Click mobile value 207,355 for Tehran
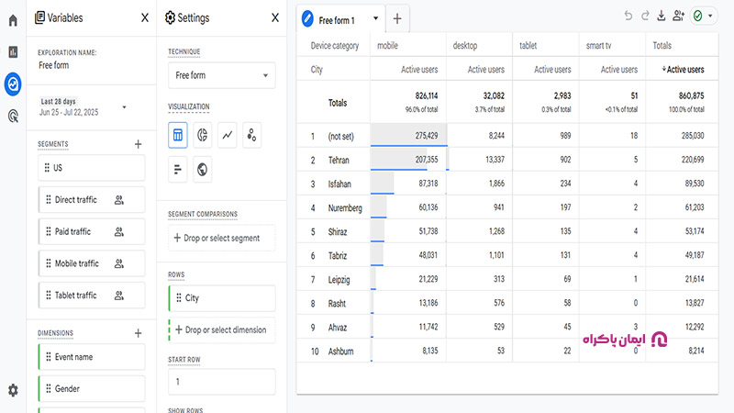734x413 pixels. [x=427, y=160]
